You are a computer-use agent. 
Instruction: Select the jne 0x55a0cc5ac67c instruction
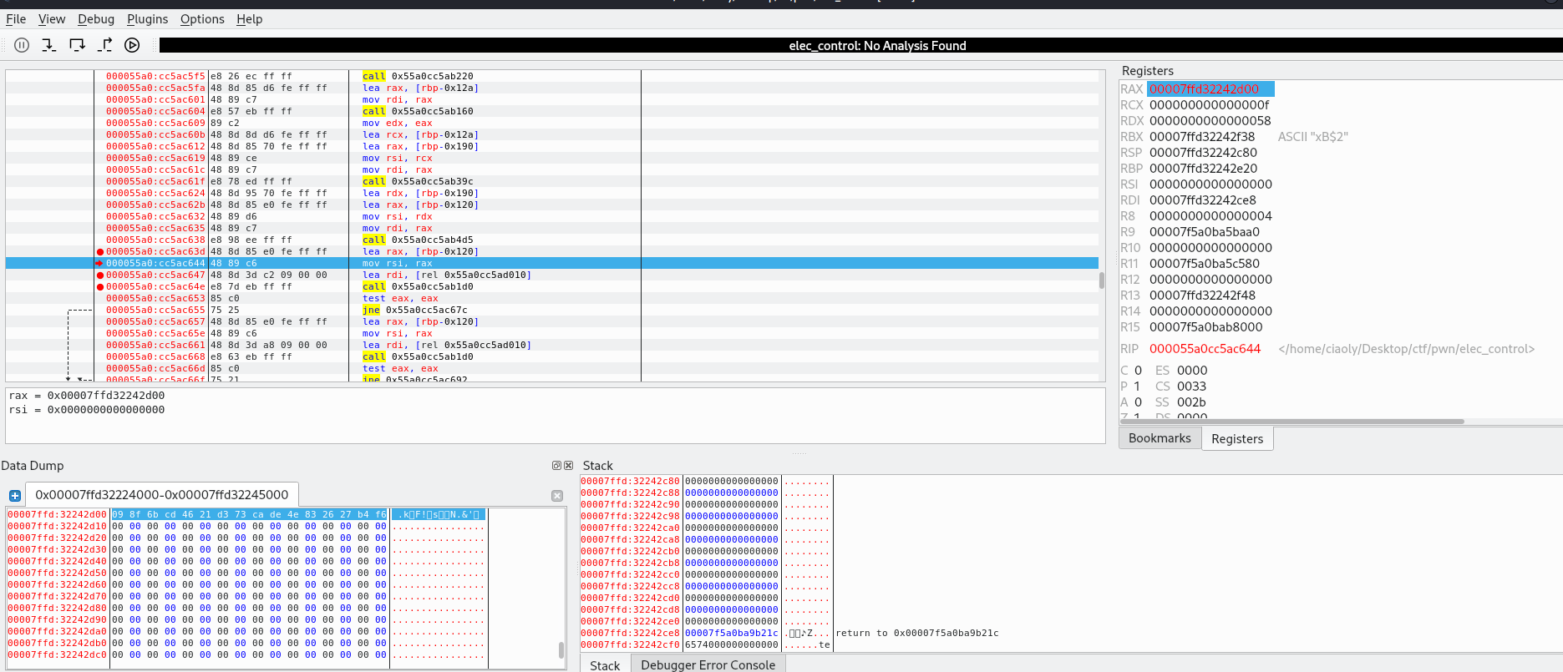coord(414,310)
